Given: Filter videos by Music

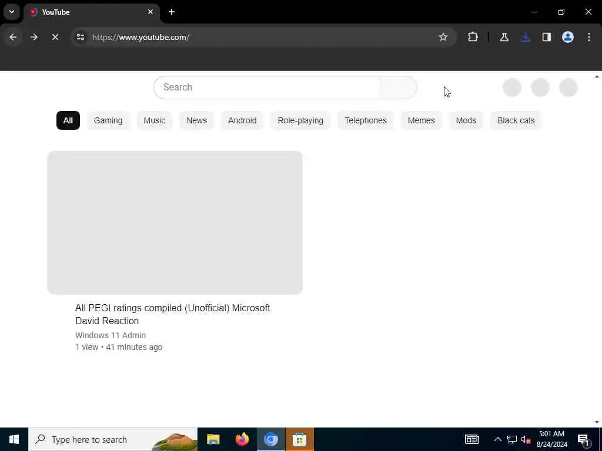Looking at the screenshot, I should [x=155, y=120].
